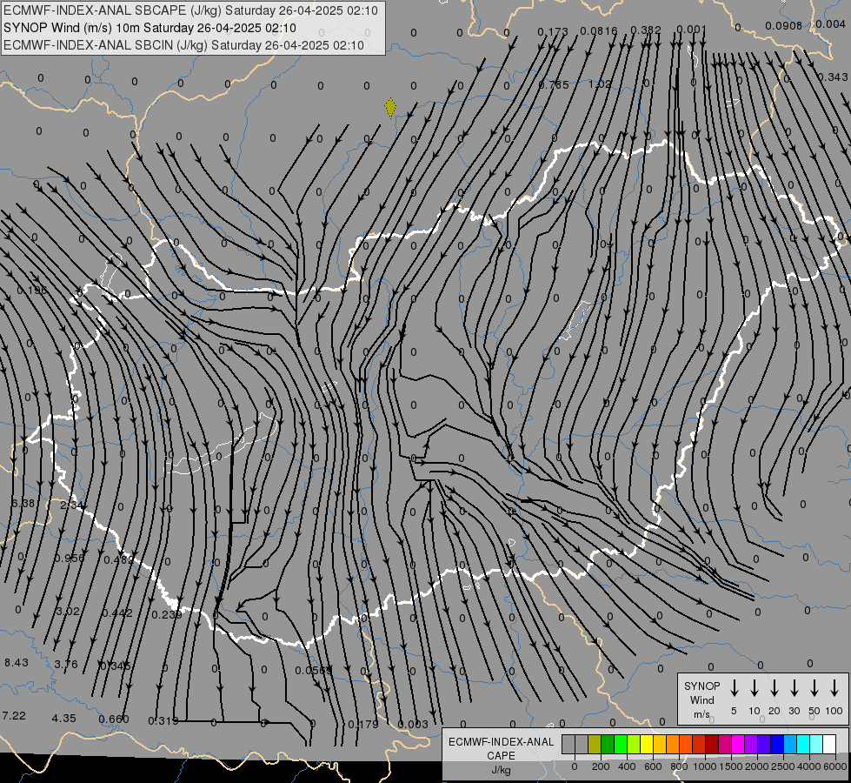Click the grid value 0.382
The width and height of the screenshot is (851, 783).
coord(646,30)
